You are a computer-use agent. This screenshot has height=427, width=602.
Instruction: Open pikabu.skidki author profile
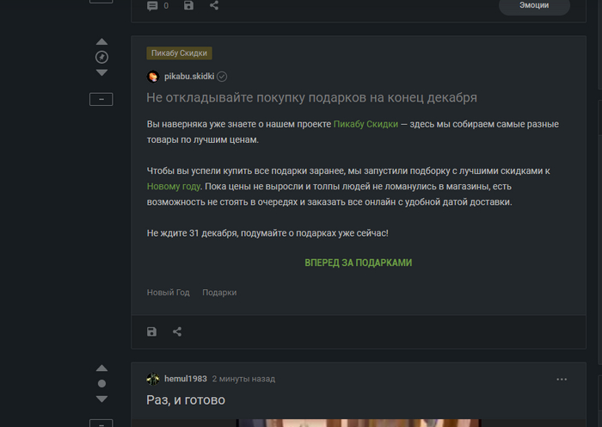click(189, 77)
